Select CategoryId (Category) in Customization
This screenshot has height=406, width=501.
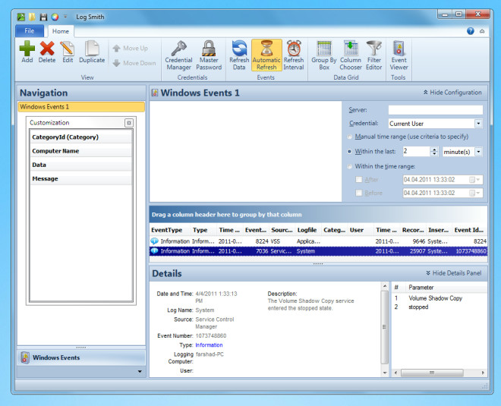pyautogui.click(x=80, y=137)
